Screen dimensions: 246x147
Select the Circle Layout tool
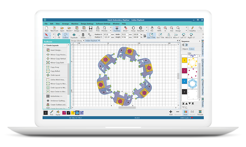pyautogui.click(x=55, y=75)
